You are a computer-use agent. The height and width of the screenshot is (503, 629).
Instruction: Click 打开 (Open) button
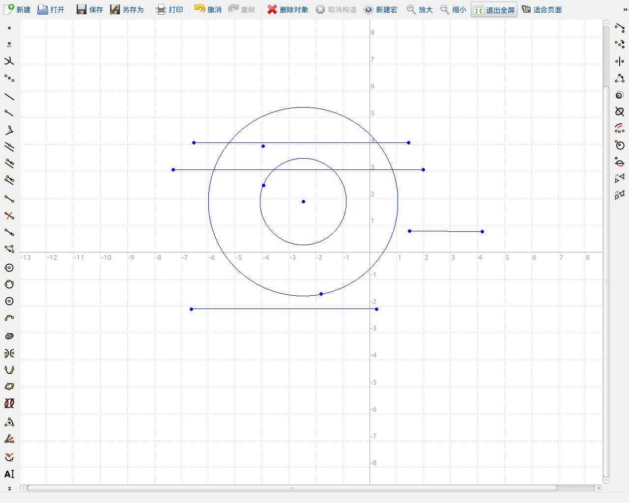(x=51, y=9)
